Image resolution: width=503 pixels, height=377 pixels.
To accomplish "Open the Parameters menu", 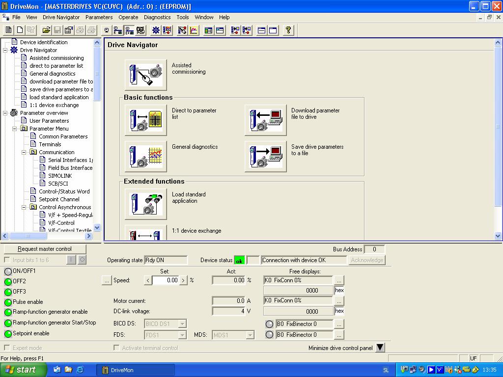I will click(99, 17).
